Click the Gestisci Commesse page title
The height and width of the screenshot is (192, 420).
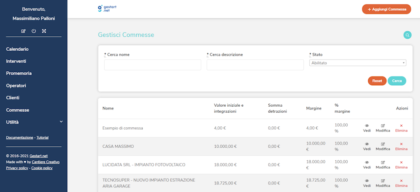126,35
